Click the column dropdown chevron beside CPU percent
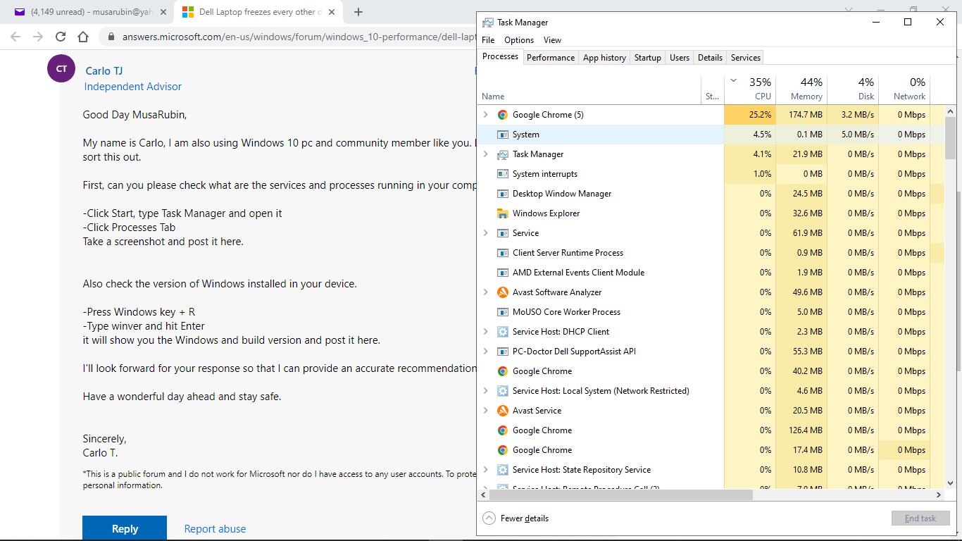 [x=734, y=80]
